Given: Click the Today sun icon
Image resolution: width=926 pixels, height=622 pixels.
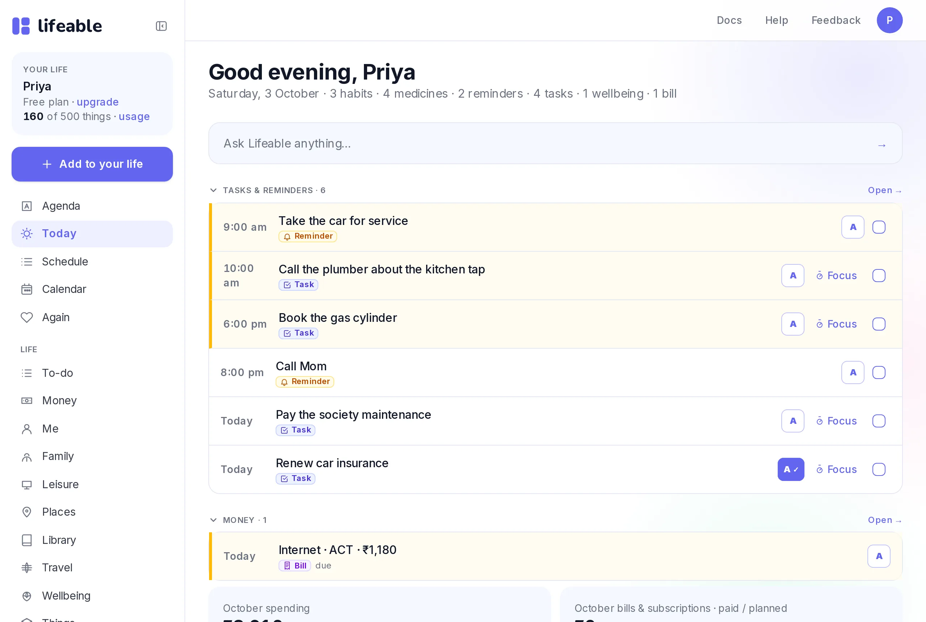Looking at the screenshot, I should (x=26, y=234).
